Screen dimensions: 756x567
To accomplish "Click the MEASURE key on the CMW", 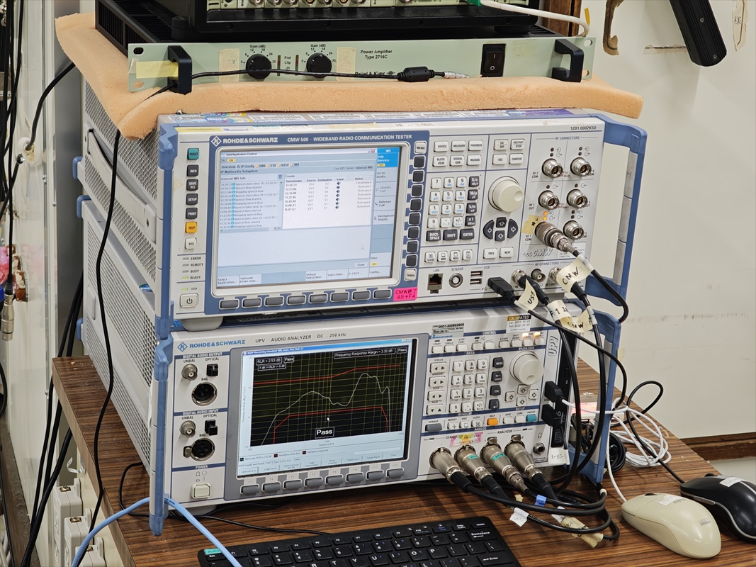I will coord(458,145).
